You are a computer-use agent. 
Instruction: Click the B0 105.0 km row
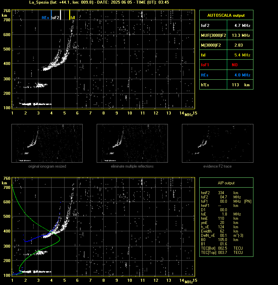coord(220,240)
